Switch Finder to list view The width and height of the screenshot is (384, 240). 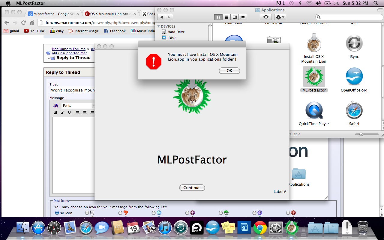pos(226,17)
